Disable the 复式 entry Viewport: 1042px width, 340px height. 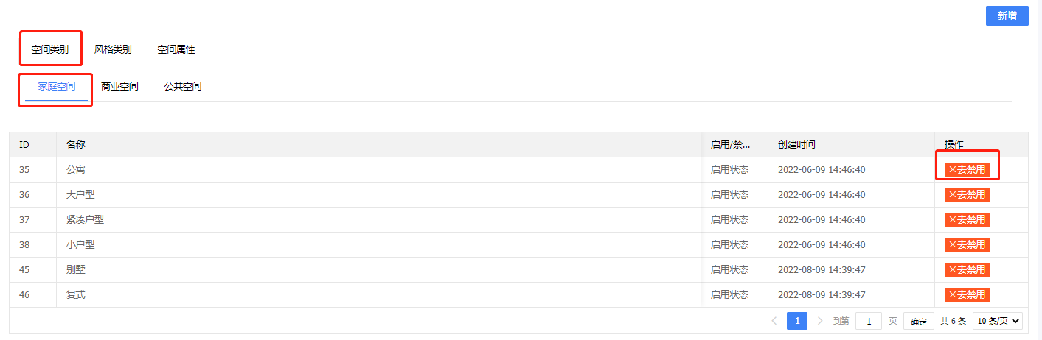coord(967,295)
